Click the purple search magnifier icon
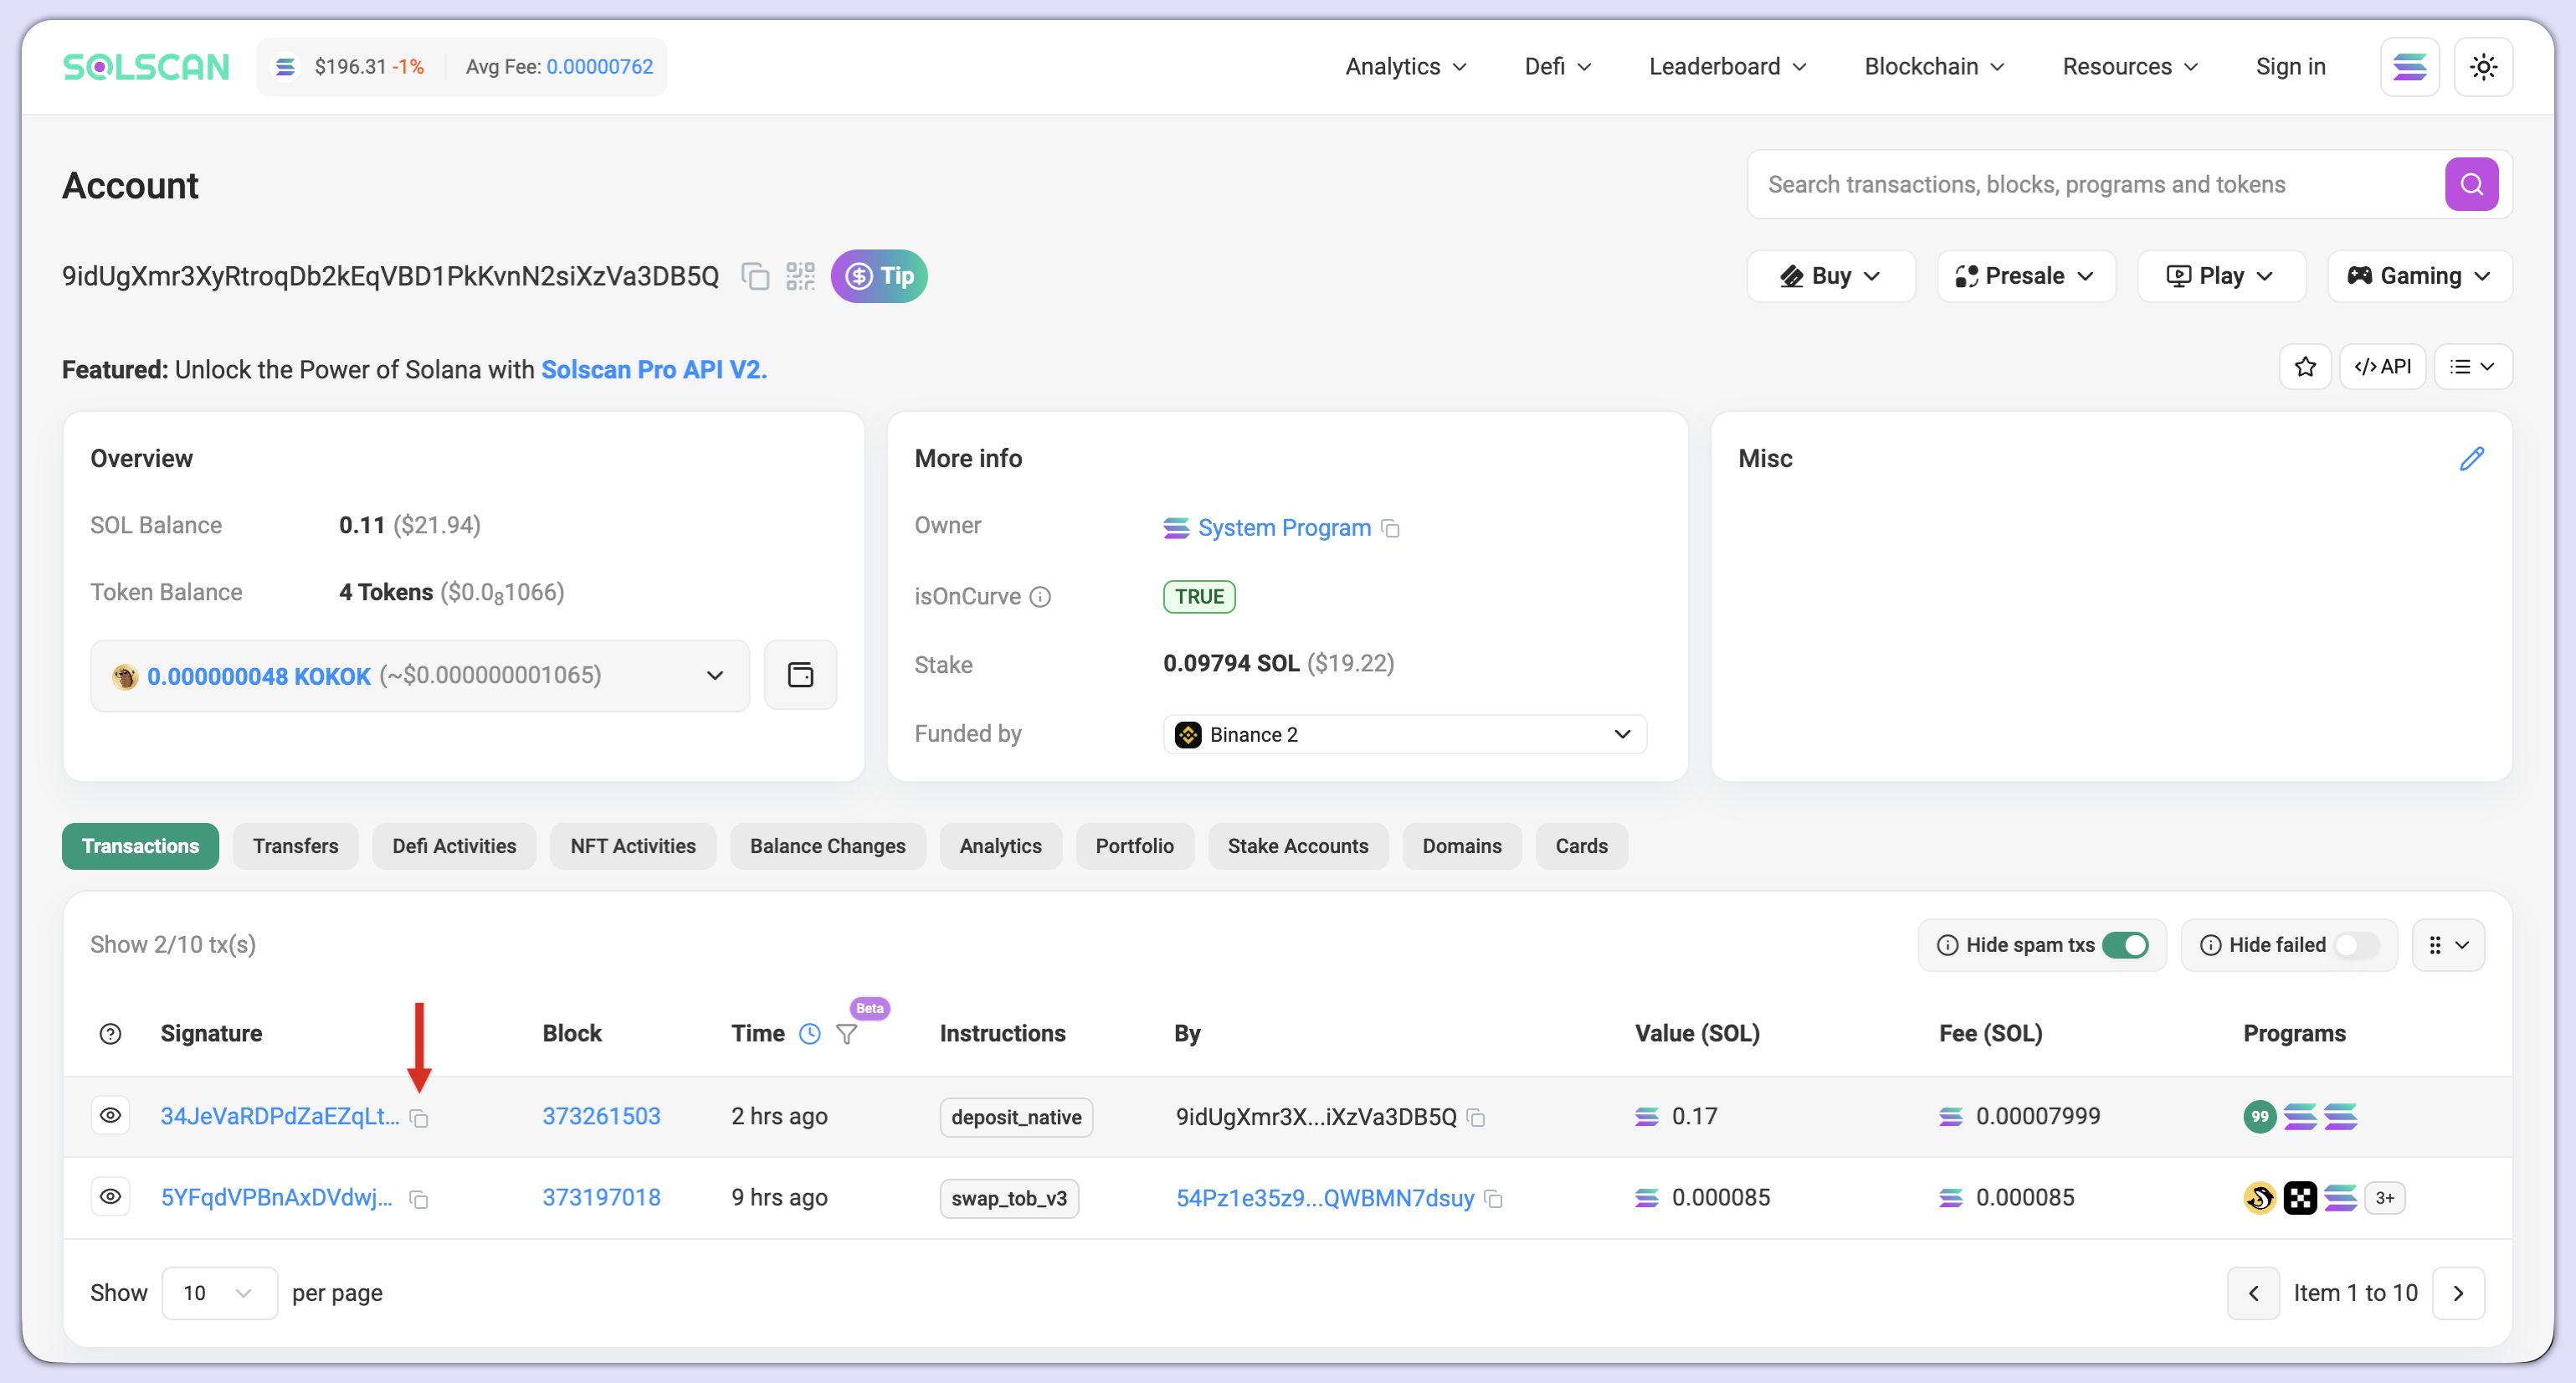The width and height of the screenshot is (2576, 1383). coord(2471,184)
